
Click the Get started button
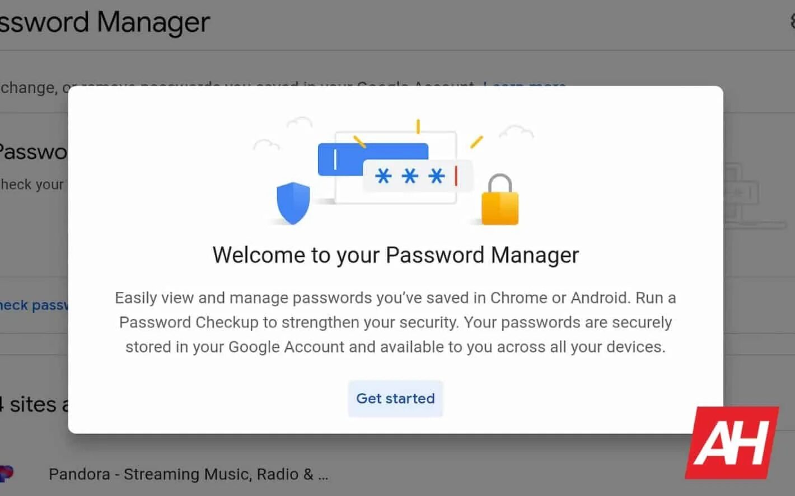pyautogui.click(x=395, y=399)
